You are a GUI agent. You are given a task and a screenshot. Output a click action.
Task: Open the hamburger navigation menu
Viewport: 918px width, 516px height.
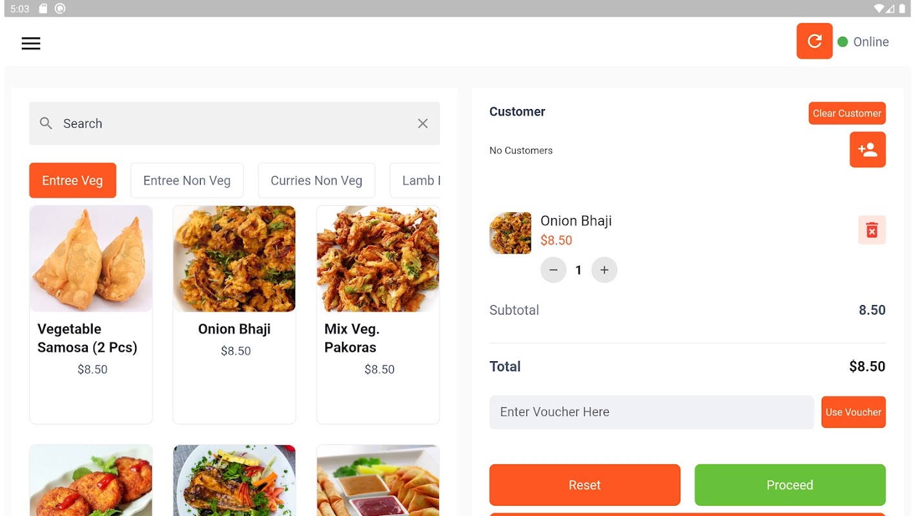tap(31, 43)
